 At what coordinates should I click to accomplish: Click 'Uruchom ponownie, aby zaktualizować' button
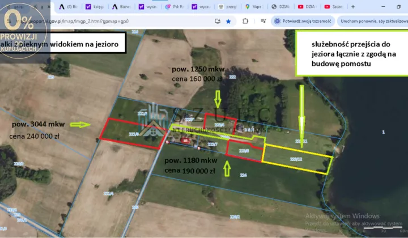click(373, 22)
